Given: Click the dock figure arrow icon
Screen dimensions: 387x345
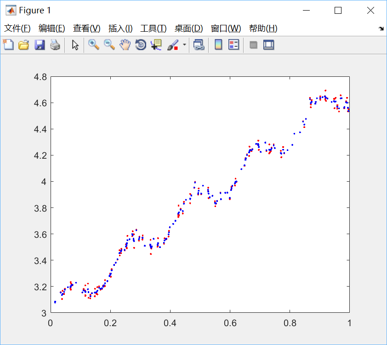Looking at the screenshot, I should click(x=381, y=29).
